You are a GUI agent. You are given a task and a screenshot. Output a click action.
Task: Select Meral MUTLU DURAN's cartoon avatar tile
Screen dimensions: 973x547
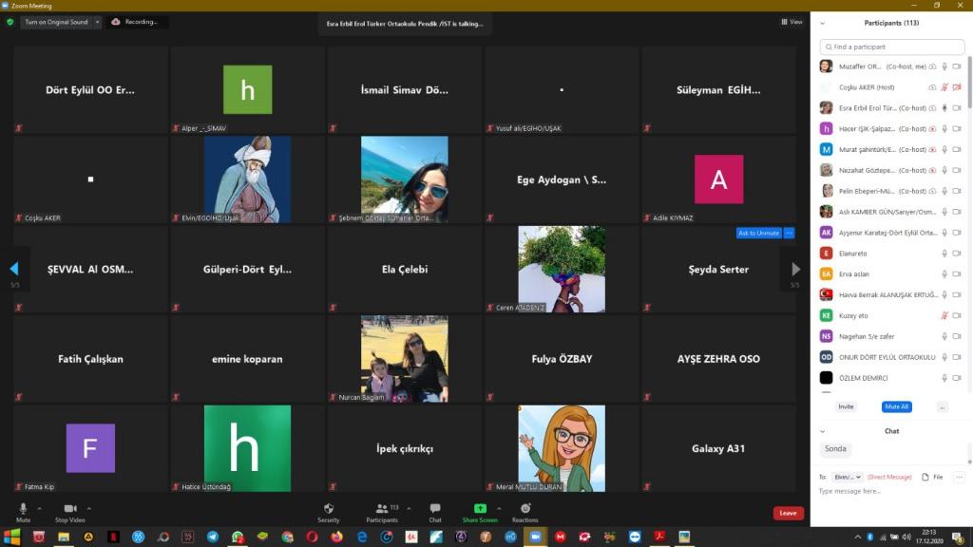(562, 448)
